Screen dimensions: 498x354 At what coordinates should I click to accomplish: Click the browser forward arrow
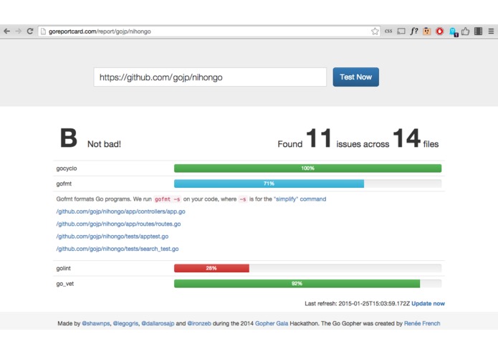pos(19,31)
